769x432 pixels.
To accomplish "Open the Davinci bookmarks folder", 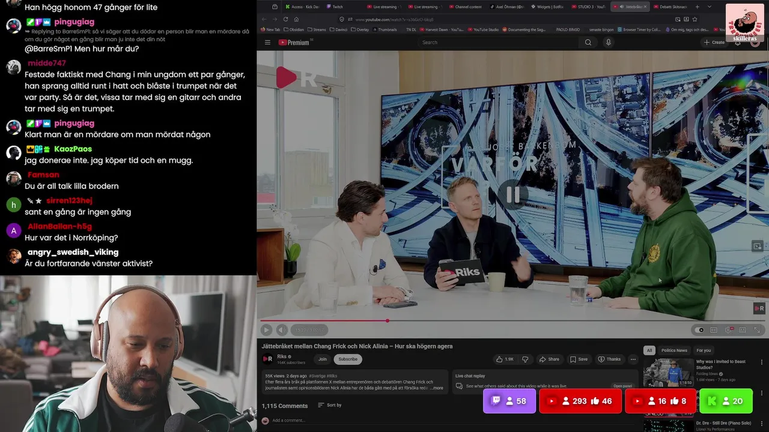I will [x=339, y=29].
